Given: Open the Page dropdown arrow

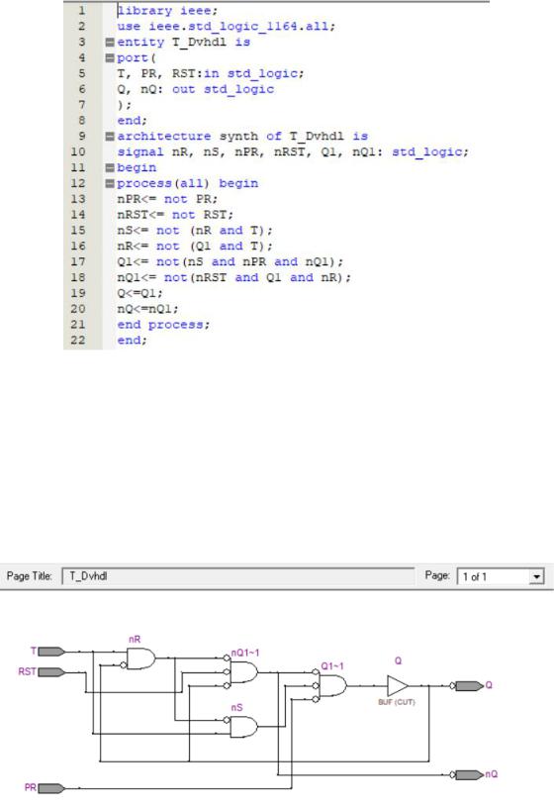Looking at the screenshot, I should click(x=537, y=576).
